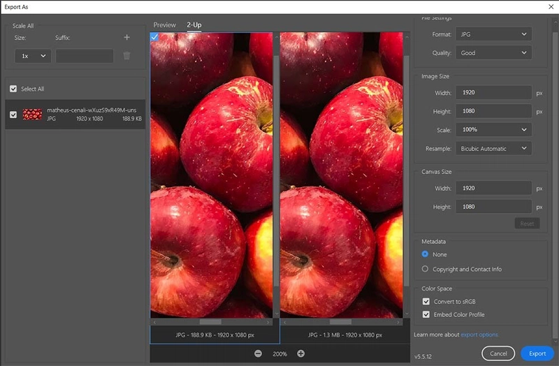Open the 1x size dropdown
559x366 pixels.
point(33,56)
